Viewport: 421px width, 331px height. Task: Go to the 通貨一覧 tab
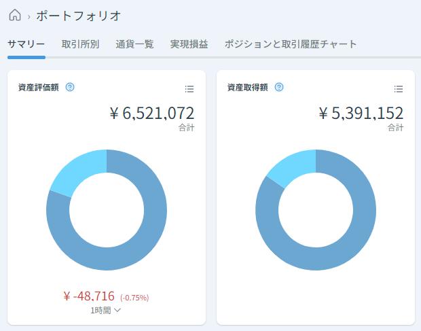pos(134,44)
